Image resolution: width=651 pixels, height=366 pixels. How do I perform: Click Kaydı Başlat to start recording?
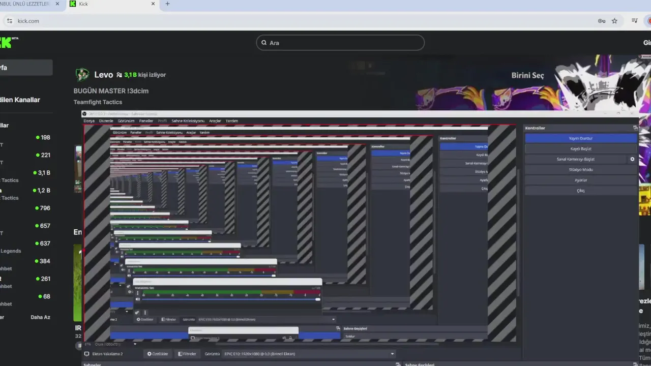click(580, 149)
